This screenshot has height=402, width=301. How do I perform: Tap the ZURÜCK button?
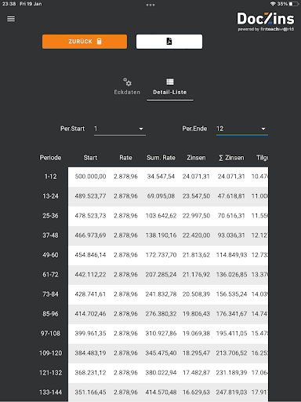tap(85, 42)
